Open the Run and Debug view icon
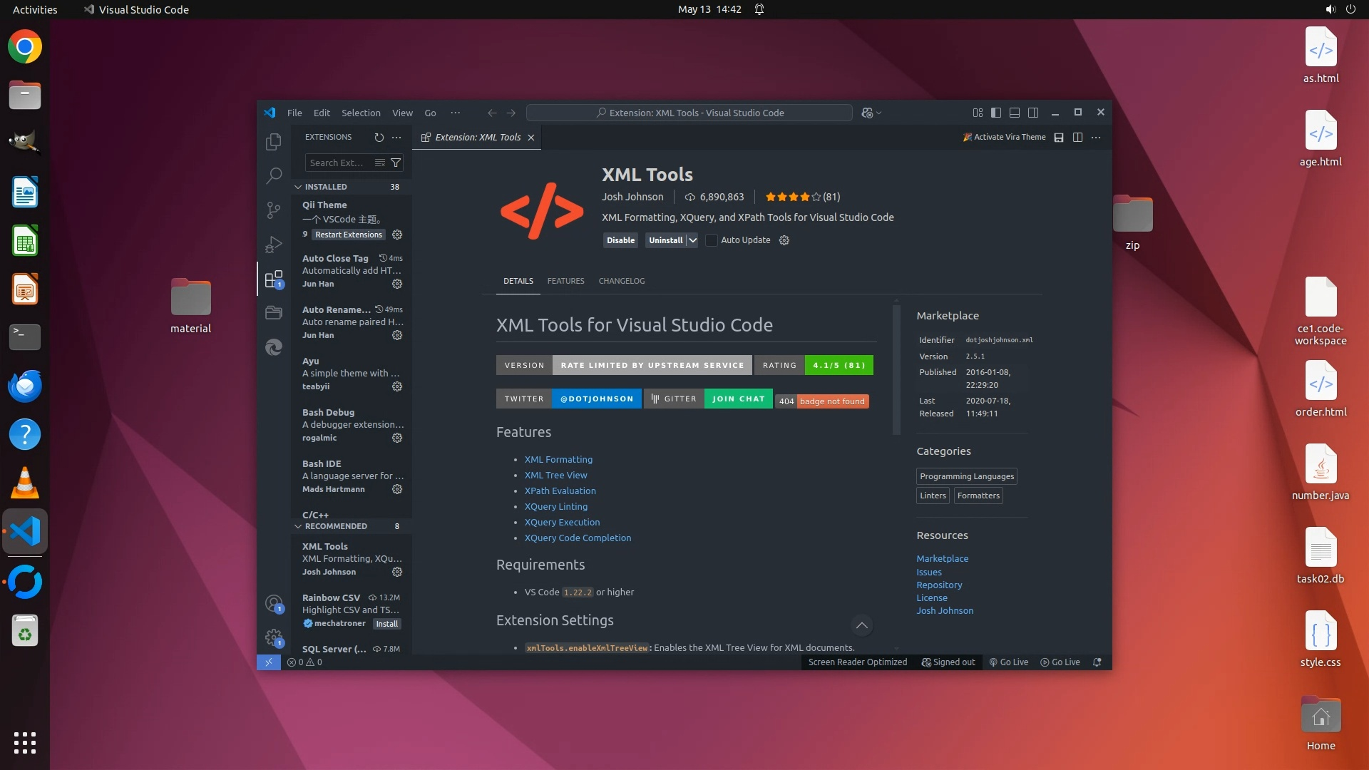The image size is (1369, 770). click(273, 245)
